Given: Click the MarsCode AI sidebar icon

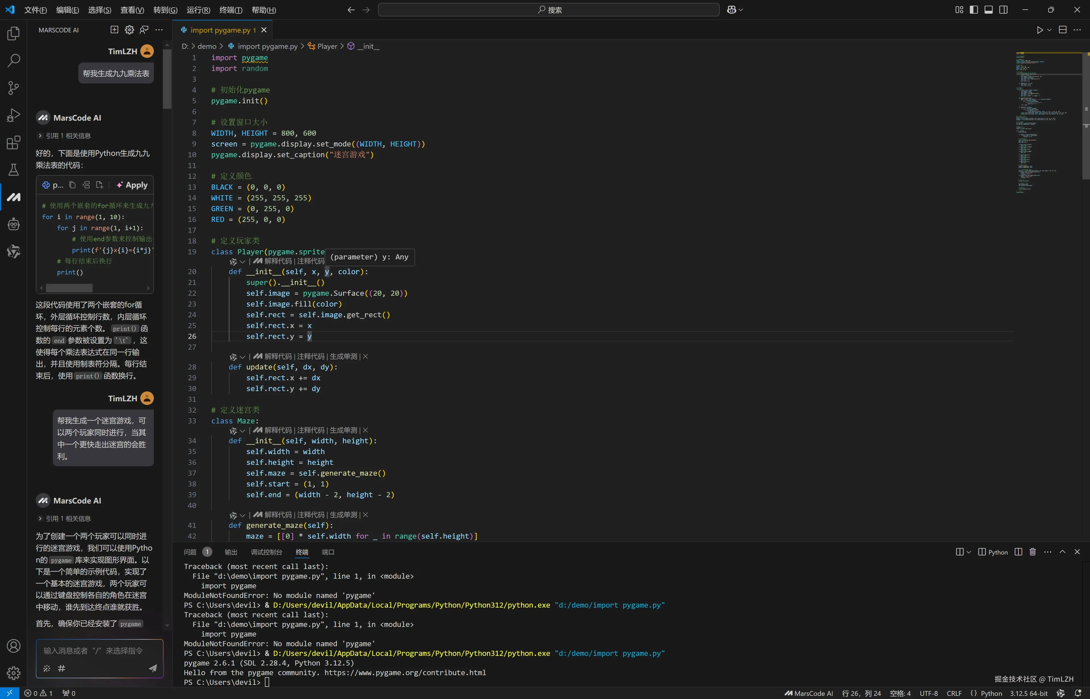Looking at the screenshot, I should pos(14,197).
